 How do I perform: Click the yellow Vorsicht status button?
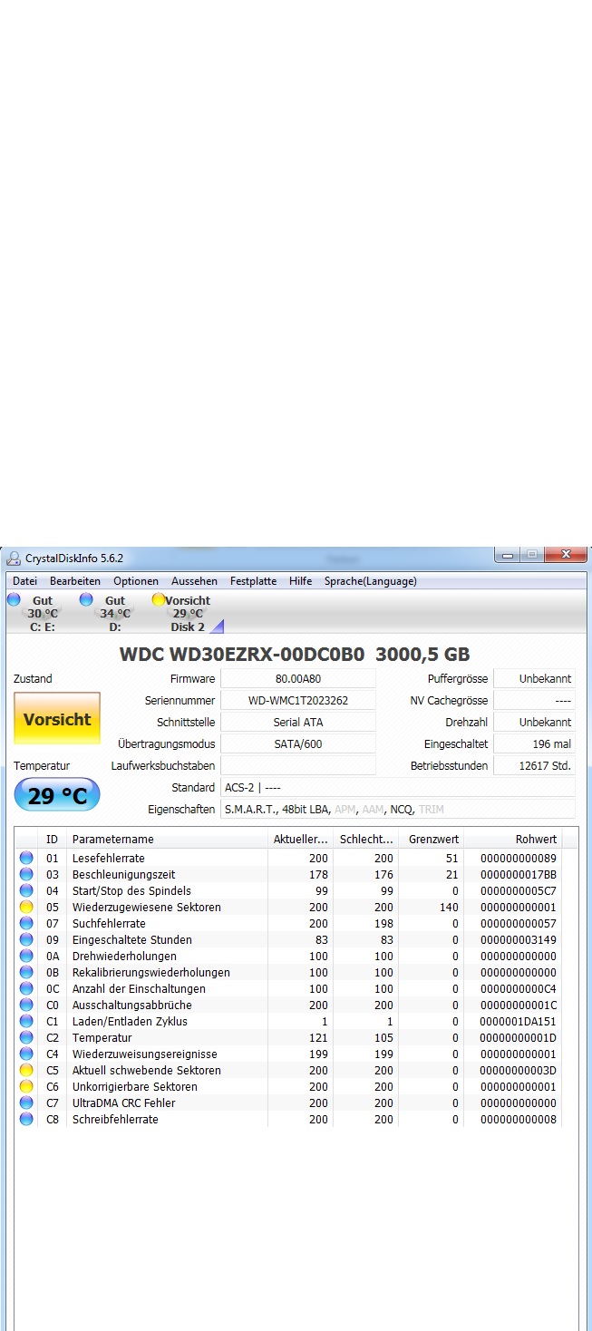coord(57,719)
